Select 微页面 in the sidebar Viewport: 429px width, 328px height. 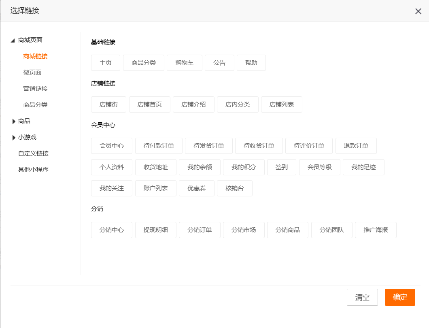click(32, 72)
